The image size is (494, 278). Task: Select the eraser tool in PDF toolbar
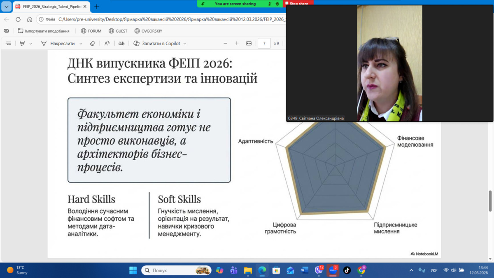point(93,43)
